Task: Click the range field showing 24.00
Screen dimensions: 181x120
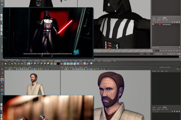Action: coord(143,54)
